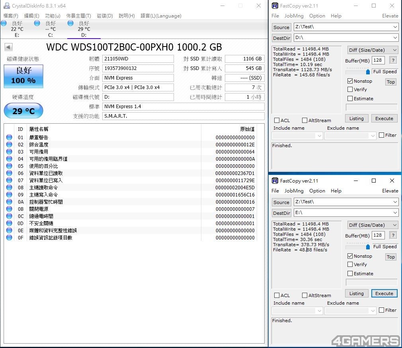Enable ACL checkbox in D:\ FastCopy window
402x348 pixels.
click(277, 120)
